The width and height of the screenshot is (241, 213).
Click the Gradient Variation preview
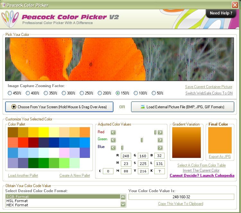pyautogui.click(x=186, y=143)
